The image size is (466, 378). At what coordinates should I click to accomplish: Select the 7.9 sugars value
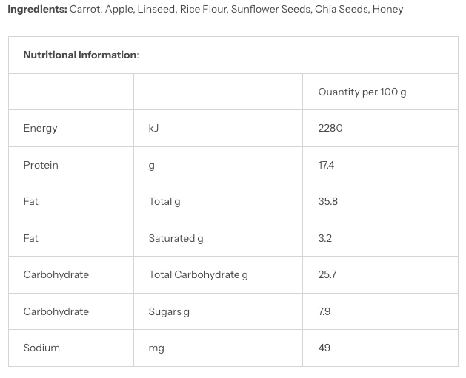point(324,312)
